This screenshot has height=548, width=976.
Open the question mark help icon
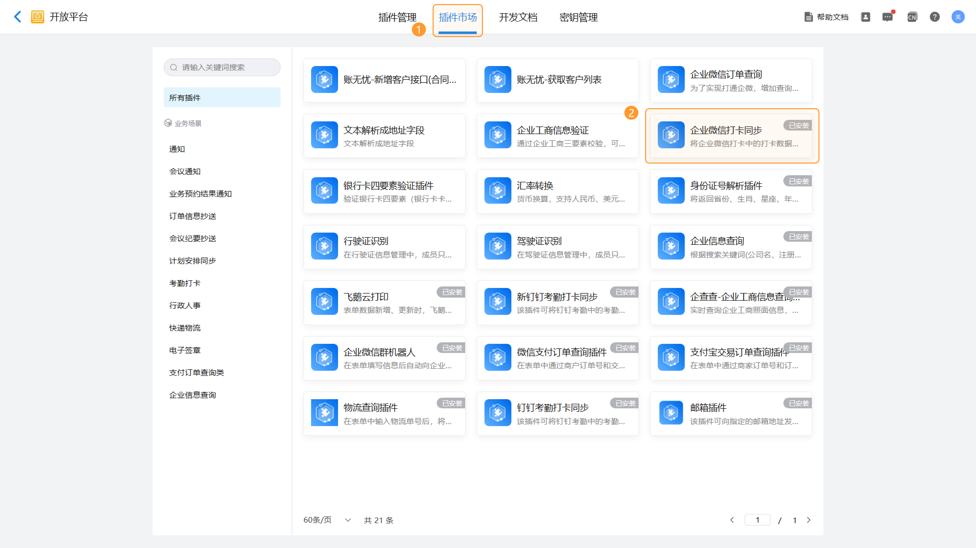(x=935, y=17)
